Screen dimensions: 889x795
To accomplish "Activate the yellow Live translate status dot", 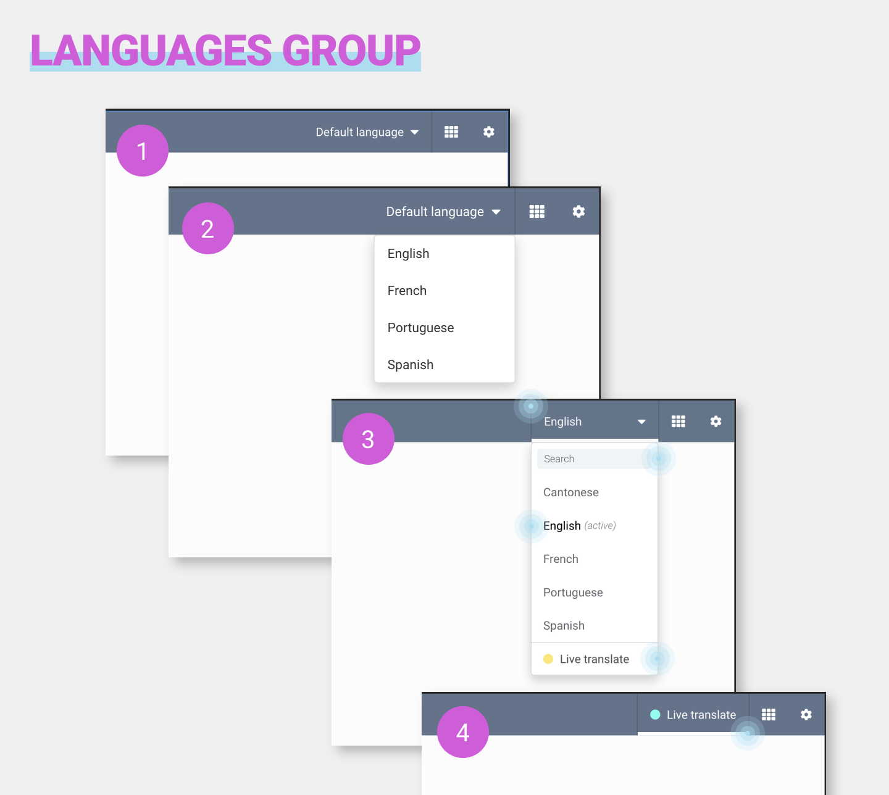I will (548, 659).
